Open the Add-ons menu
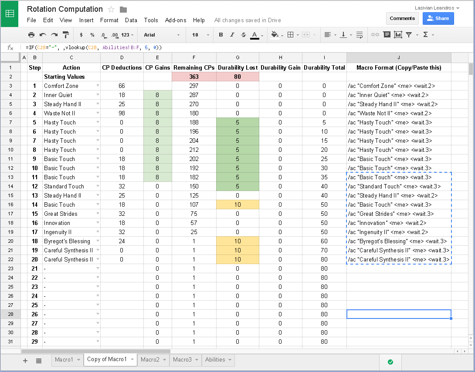The width and height of the screenshot is (475, 372). coord(175,20)
